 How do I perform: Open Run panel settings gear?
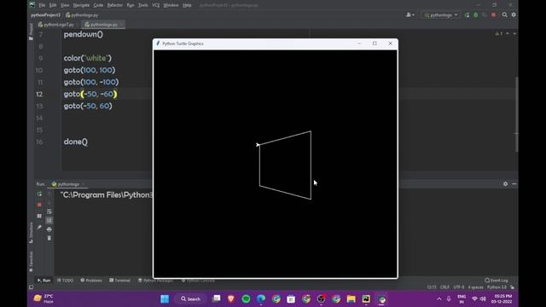[x=505, y=184]
